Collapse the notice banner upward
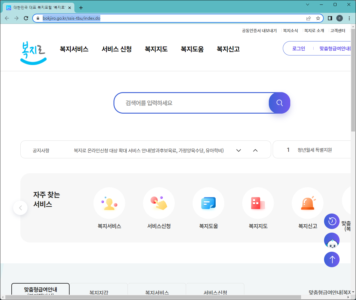This screenshot has width=356, height=300. click(255, 150)
